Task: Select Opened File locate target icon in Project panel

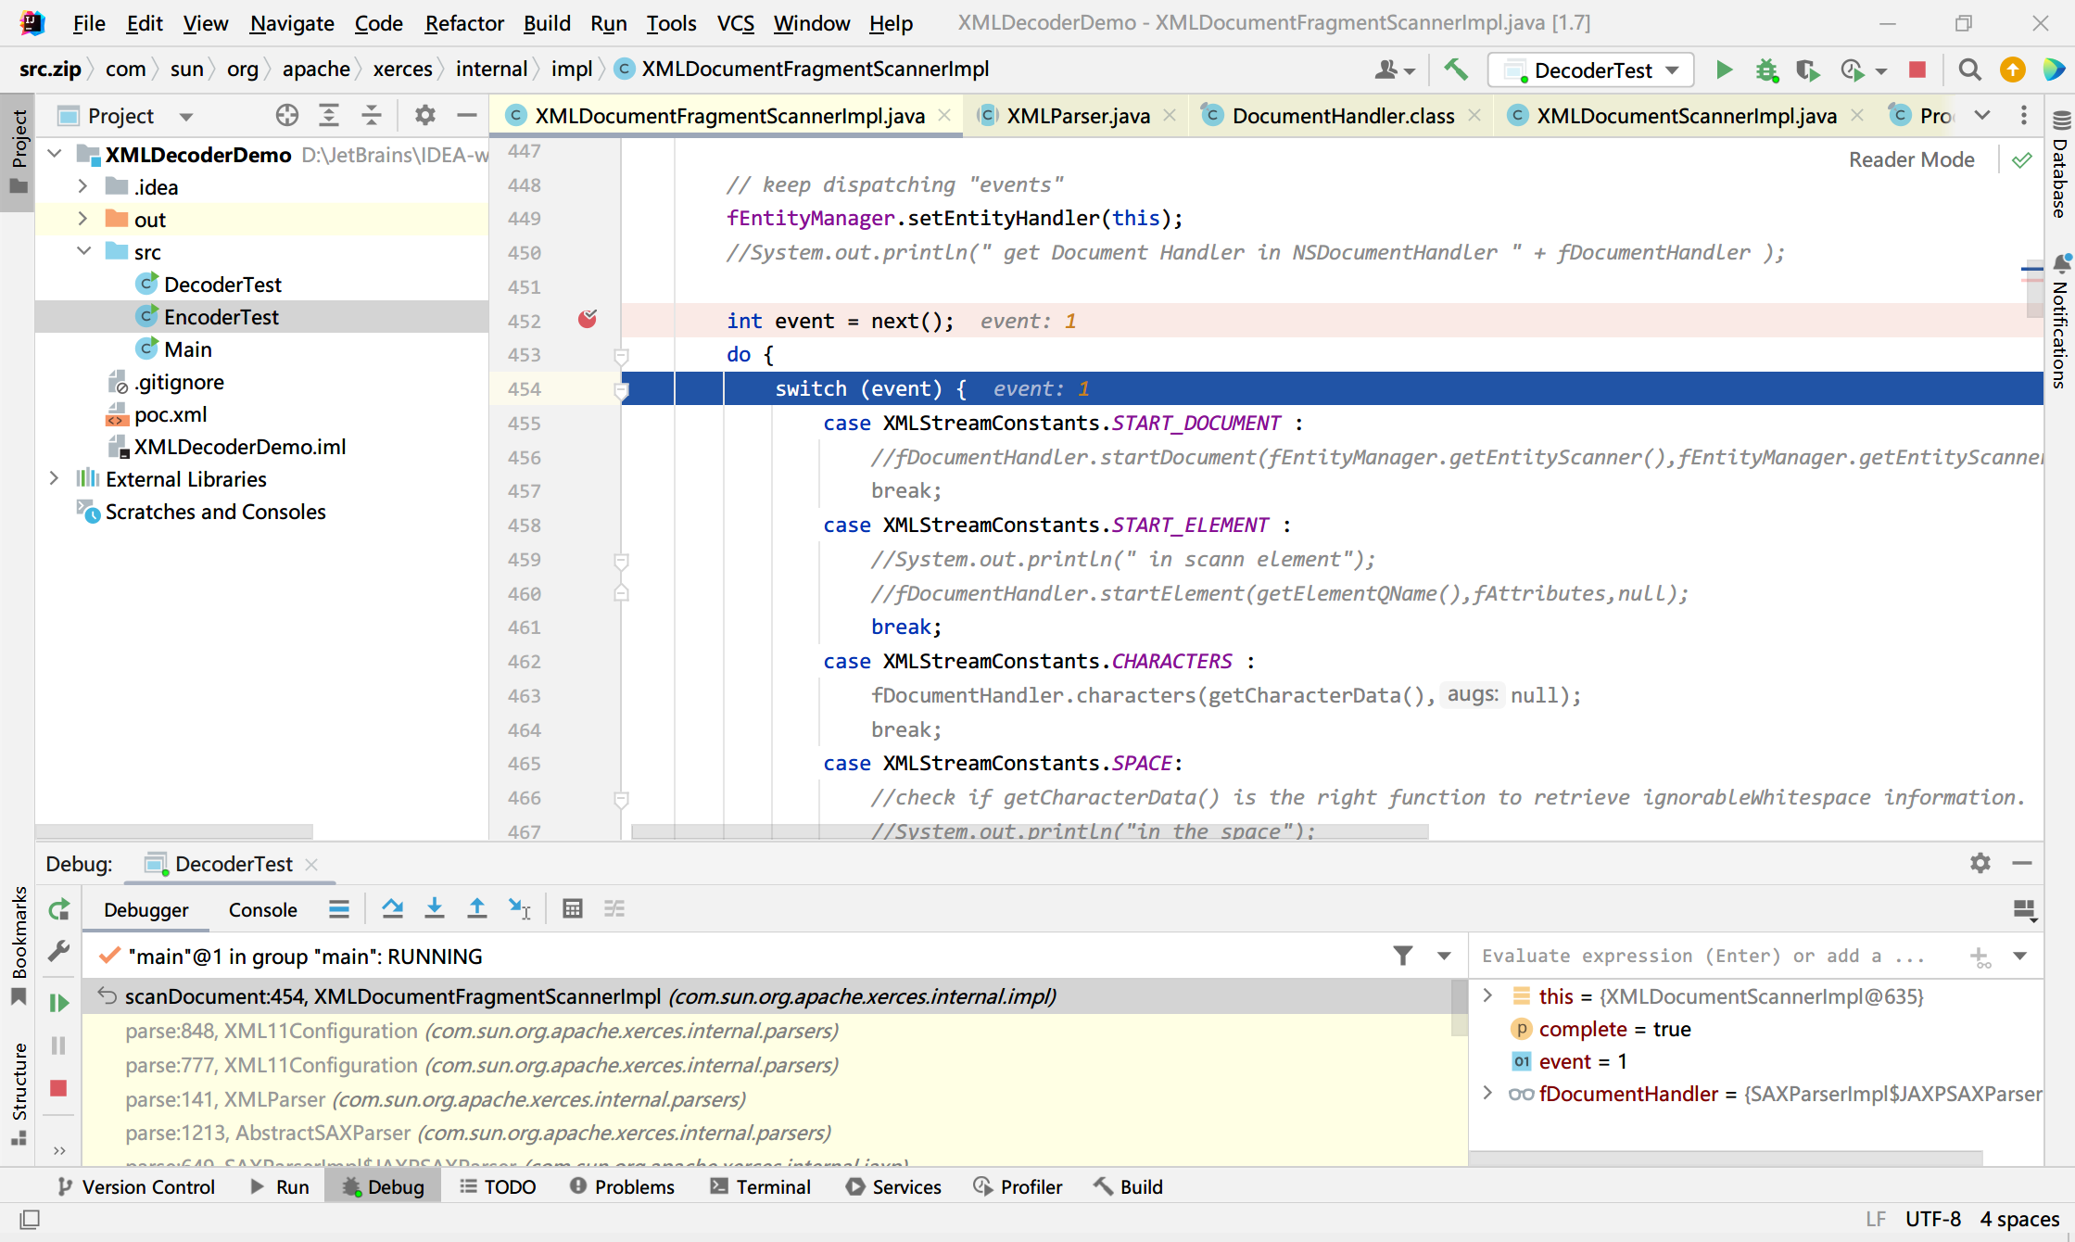Action: 287,116
